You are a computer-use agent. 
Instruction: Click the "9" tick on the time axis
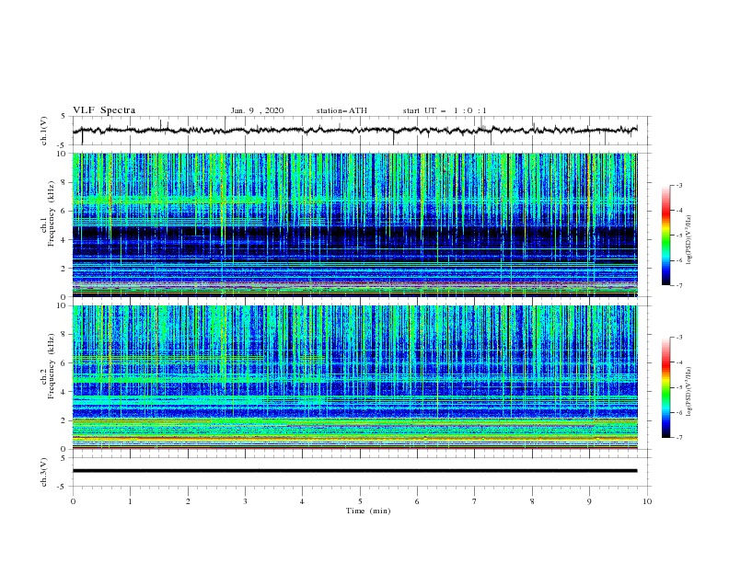click(589, 501)
